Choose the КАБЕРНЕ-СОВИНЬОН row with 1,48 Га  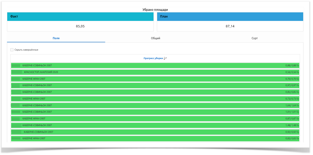coord(155,125)
